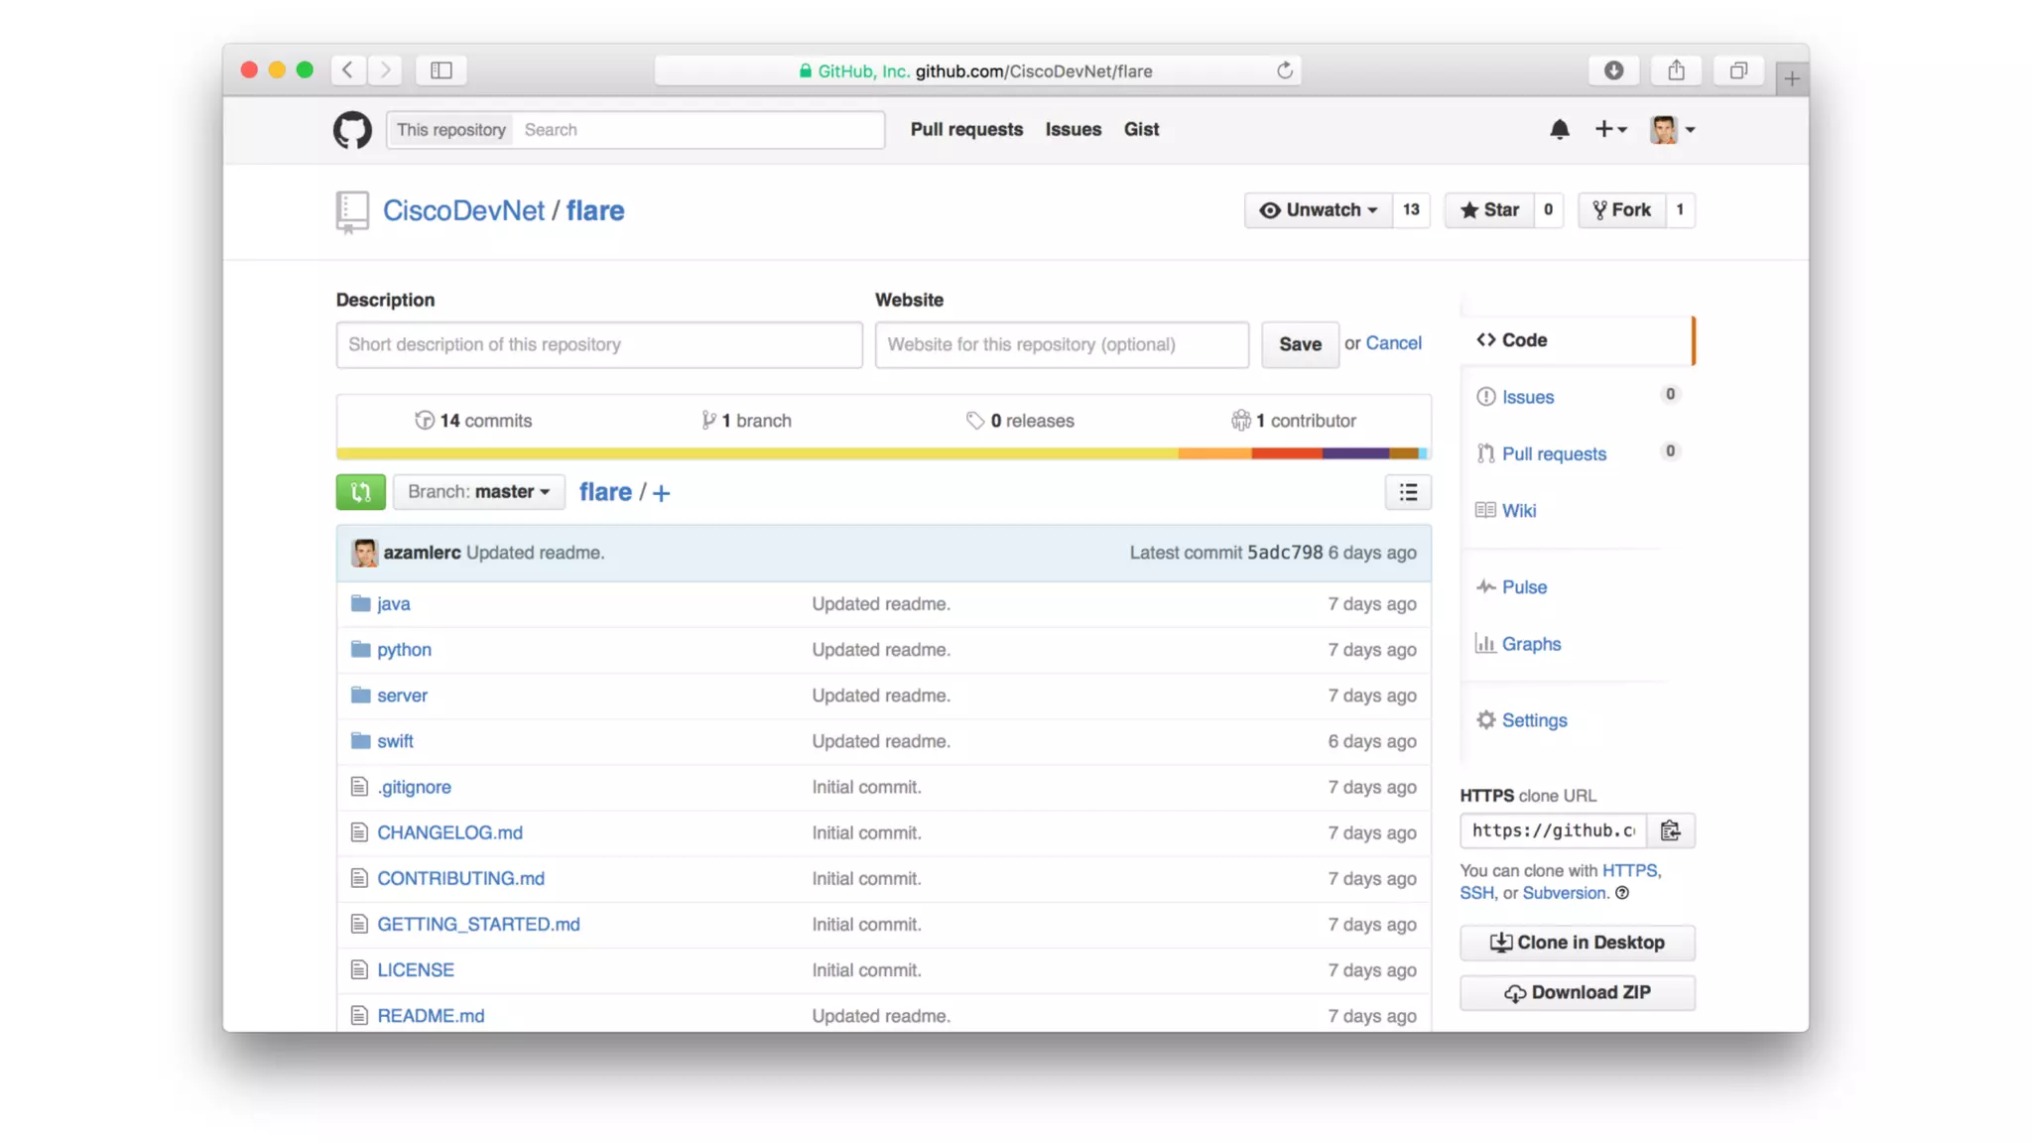
Task: Click the GitHub Octocat logo
Action: pos(352,130)
